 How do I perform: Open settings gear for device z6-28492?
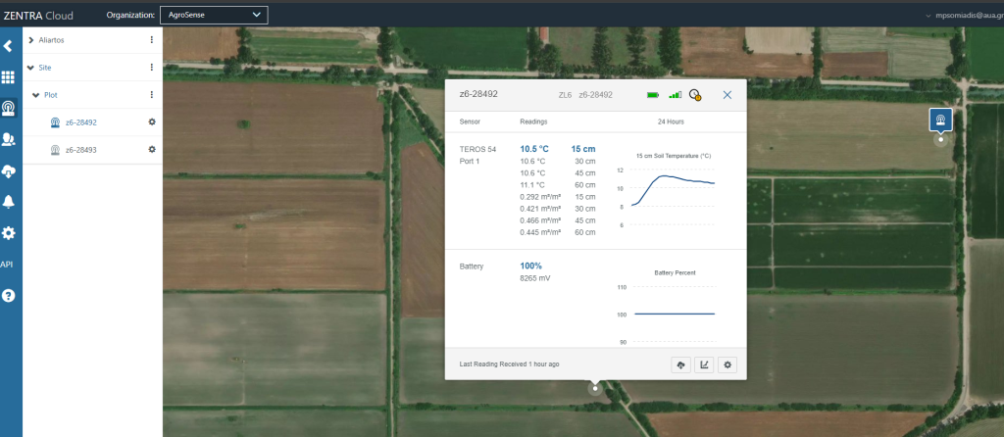click(x=152, y=122)
